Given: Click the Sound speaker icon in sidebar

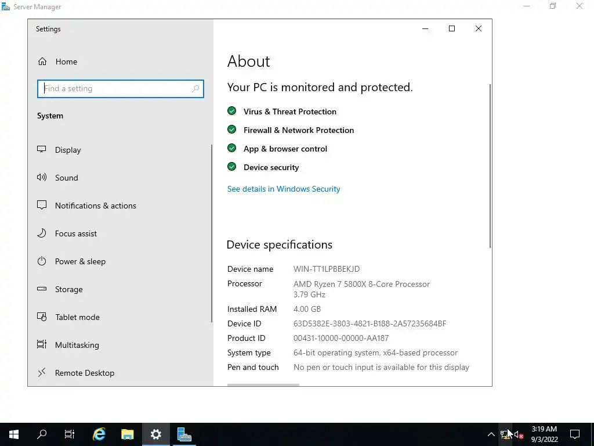Looking at the screenshot, I should click(42, 177).
